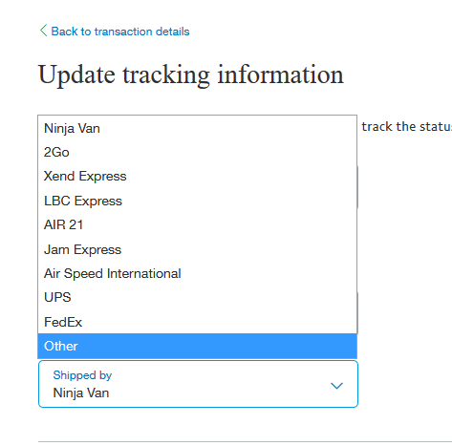Viewport: 452px width, 446px height.
Task: Click the horizontal divider below Shipped by
Action: (245, 441)
